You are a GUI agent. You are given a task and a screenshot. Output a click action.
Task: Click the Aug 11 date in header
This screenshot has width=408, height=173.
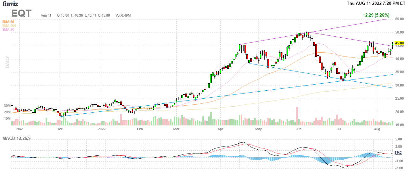pyautogui.click(x=46, y=15)
